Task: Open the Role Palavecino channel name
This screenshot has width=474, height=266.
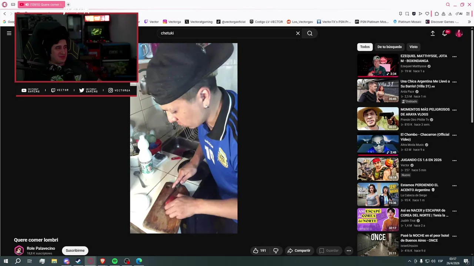Action: pyautogui.click(x=41, y=248)
